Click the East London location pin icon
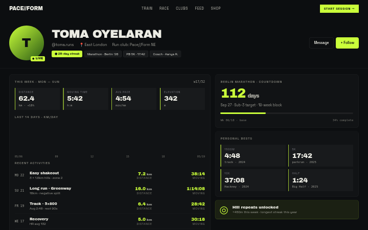This screenshot has width=368, height=230. coord(81,44)
